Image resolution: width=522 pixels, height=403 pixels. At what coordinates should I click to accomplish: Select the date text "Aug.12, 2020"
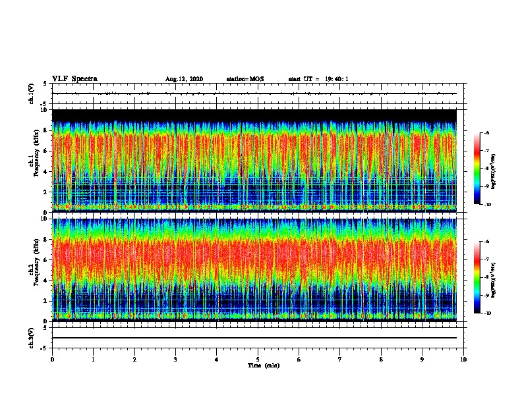pos(184,79)
